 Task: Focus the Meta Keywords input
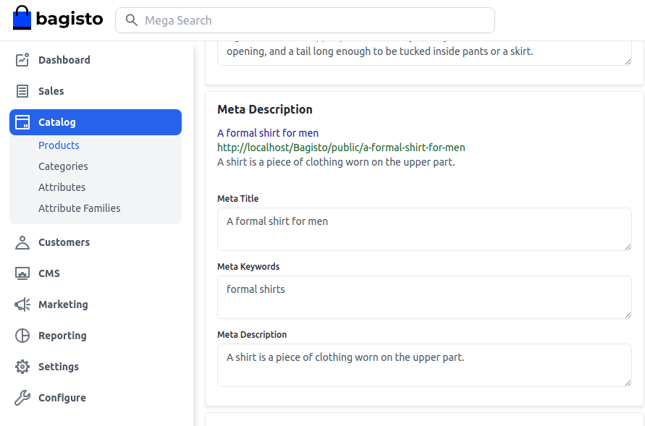[424, 297]
